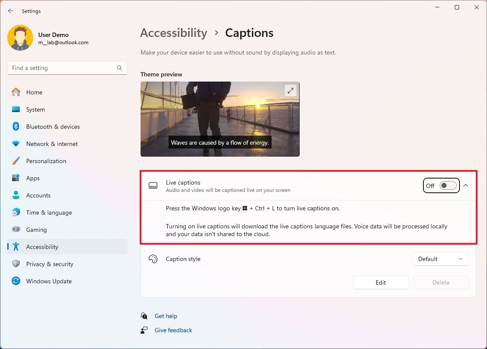Click the theme preview image
Screen dimensions: 487x349
tap(220, 119)
